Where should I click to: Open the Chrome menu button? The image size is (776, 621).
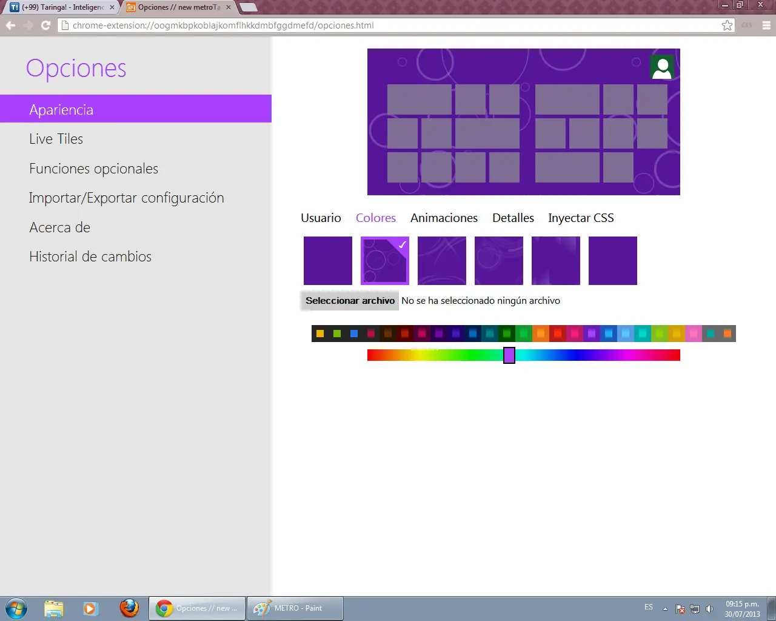click(766, 25)
